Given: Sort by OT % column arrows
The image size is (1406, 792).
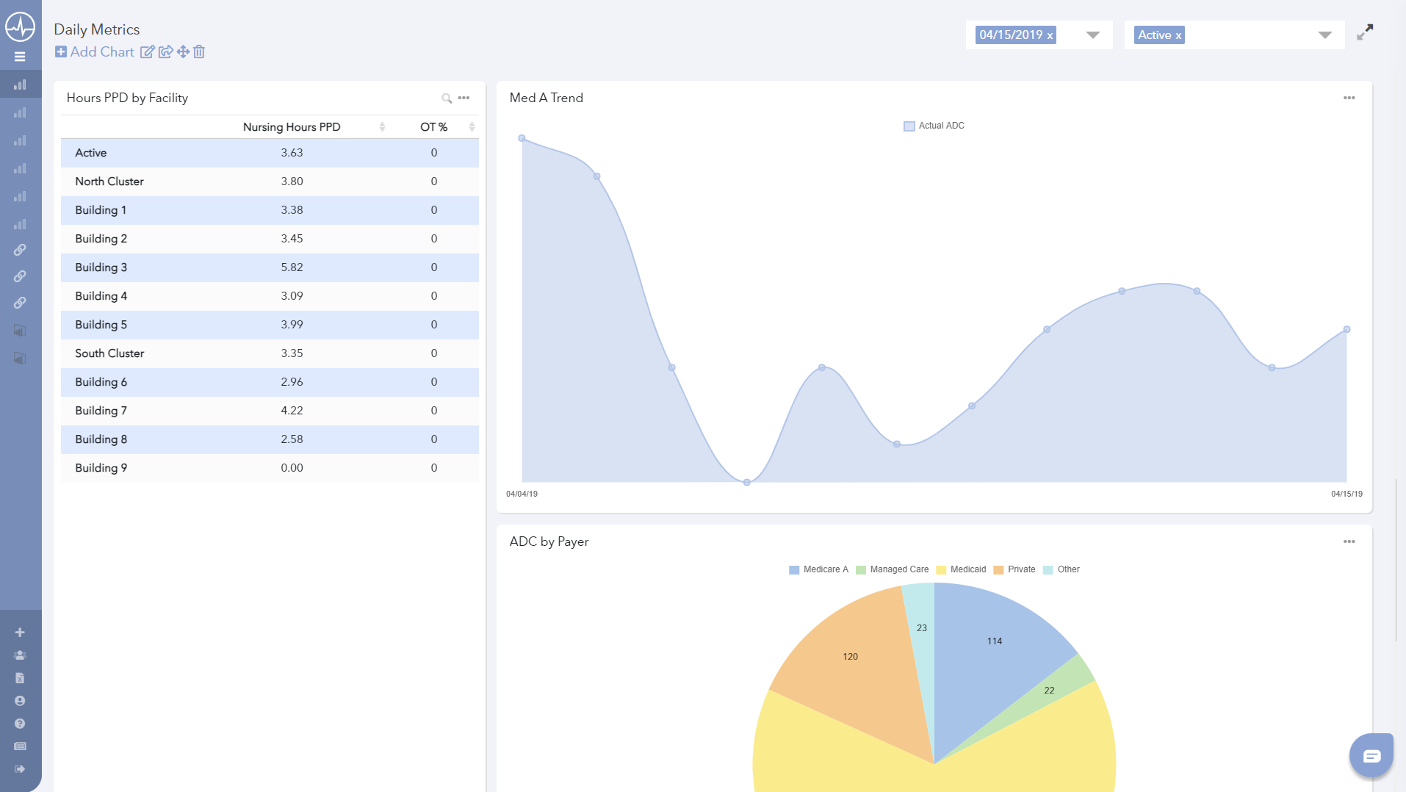Looking at the screenshot, I should (472, 127).
